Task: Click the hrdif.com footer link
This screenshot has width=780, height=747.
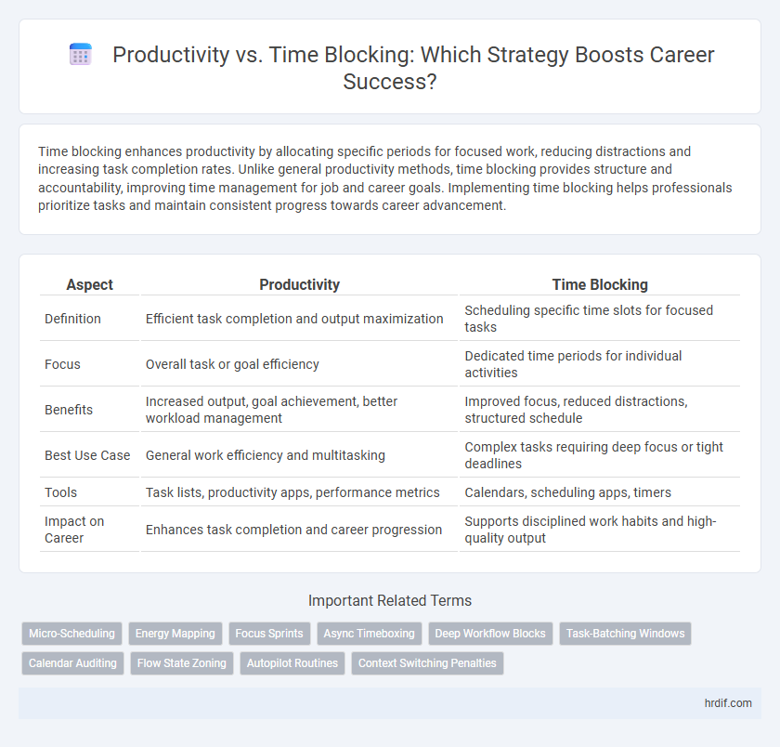Action: 728,702
